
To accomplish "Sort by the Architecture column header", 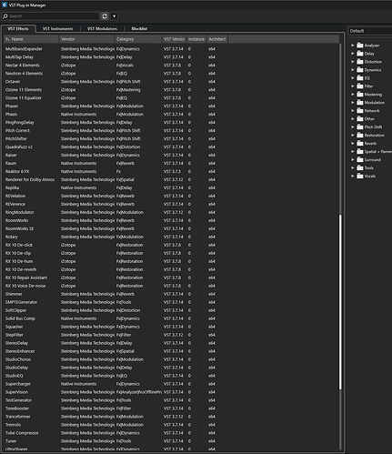I will 217,39.
